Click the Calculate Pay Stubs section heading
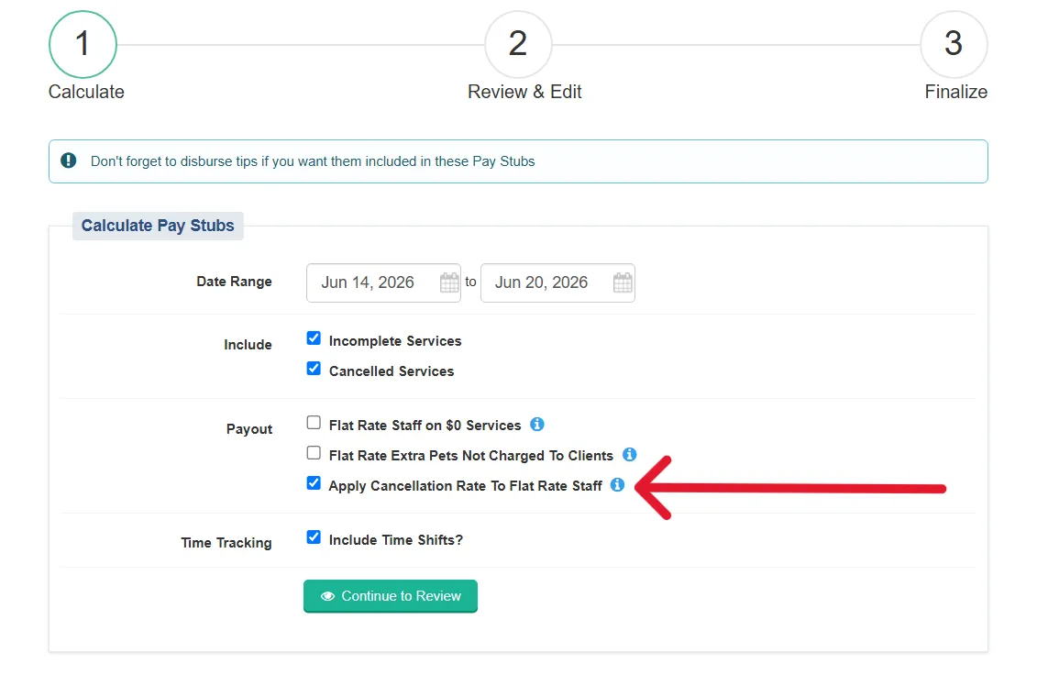This screenshot has width=1059, height=686. 158,226
